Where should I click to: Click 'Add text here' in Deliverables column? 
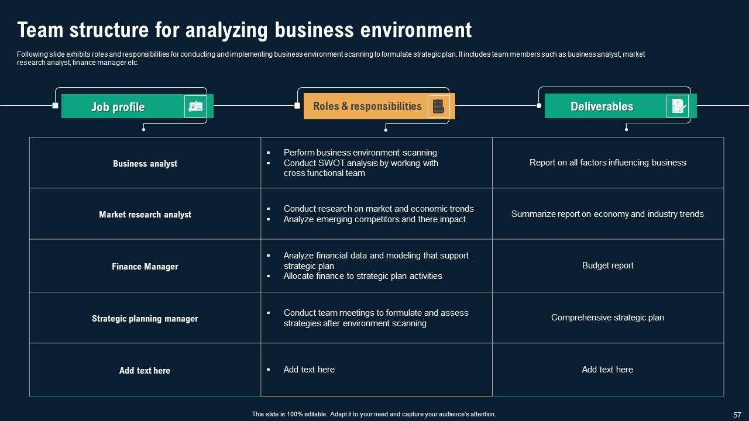coord(607,370)
